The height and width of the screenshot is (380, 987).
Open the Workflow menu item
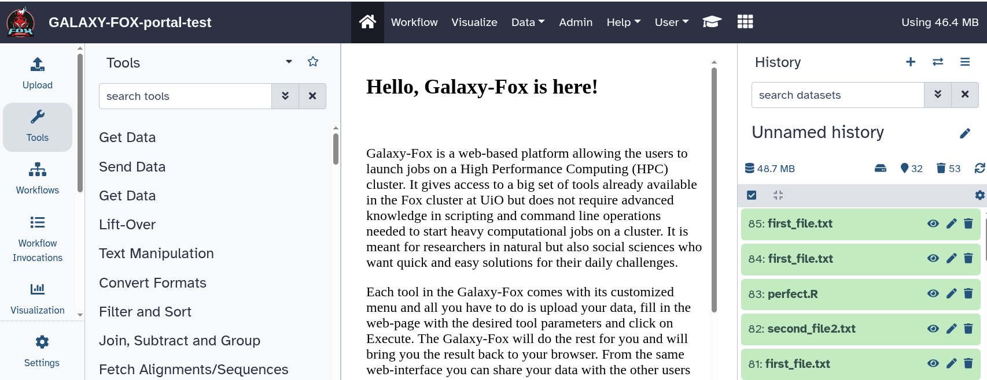(x=414, y=22)
